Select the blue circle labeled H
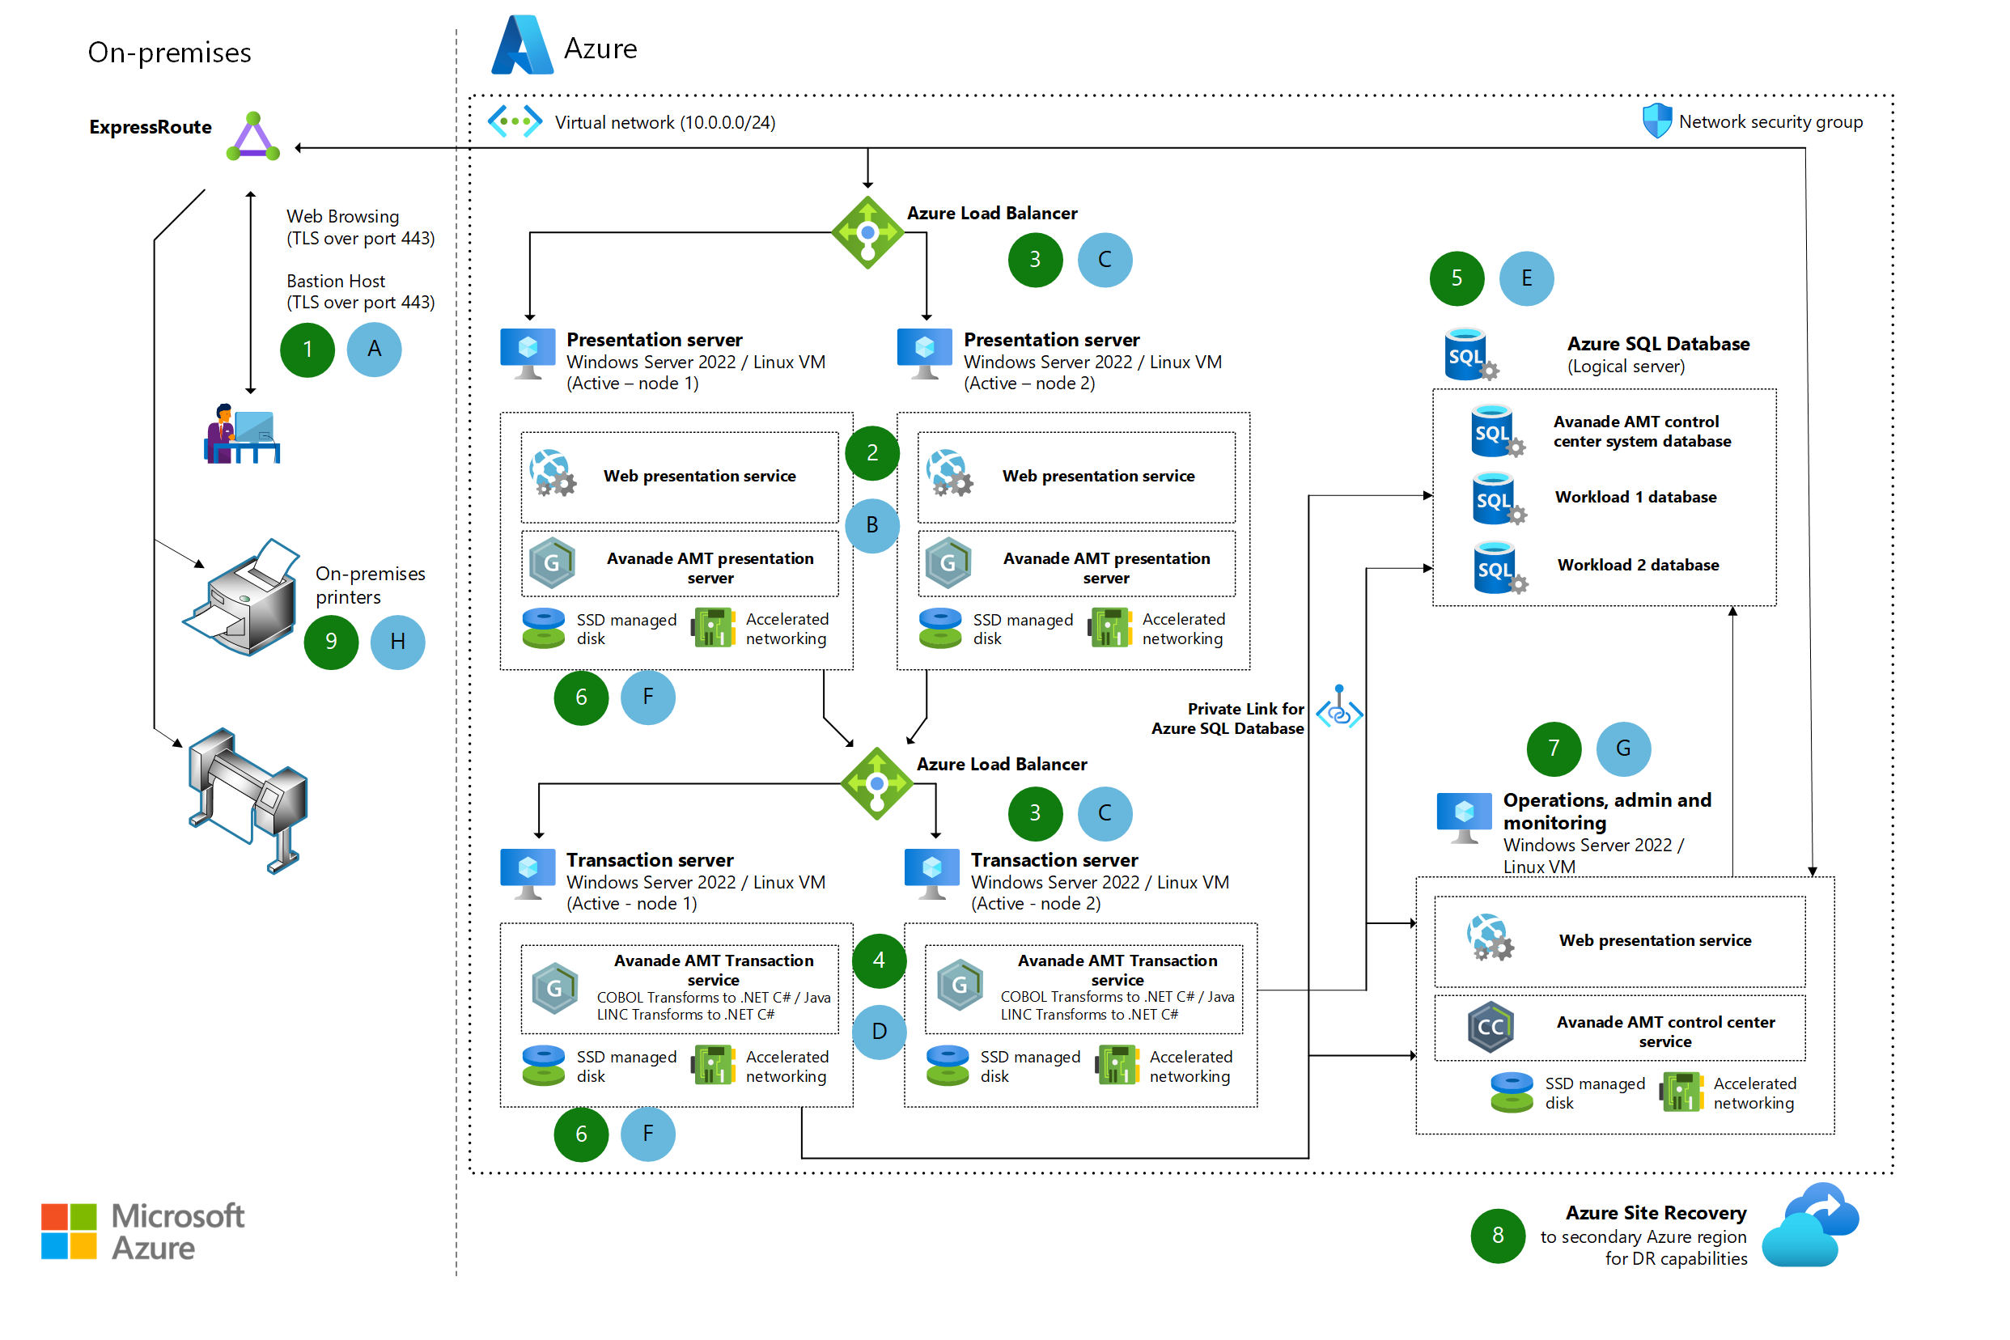Viewport: 2010px width, 1340px height. click(398, 642)
